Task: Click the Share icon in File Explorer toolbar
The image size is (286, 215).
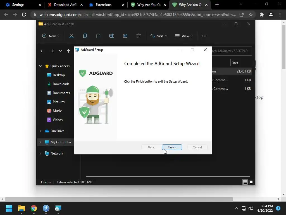Action: point(125,36)
